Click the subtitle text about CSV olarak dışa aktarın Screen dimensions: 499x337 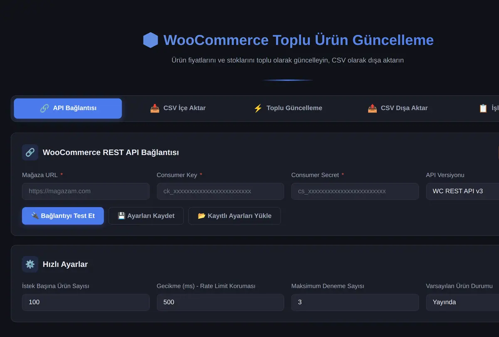tap(288, 60)
